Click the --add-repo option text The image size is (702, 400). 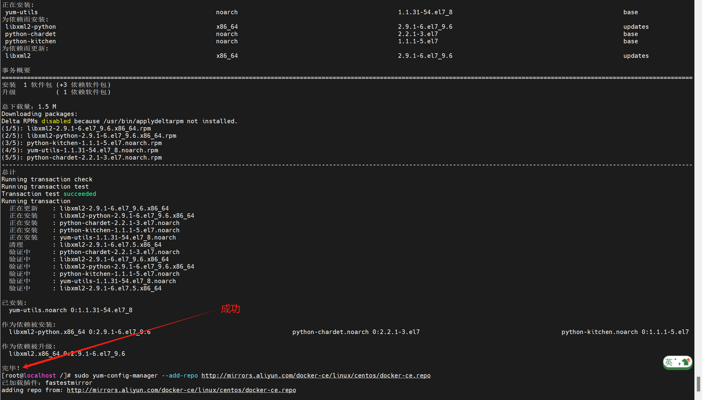[x=180, y=375]
